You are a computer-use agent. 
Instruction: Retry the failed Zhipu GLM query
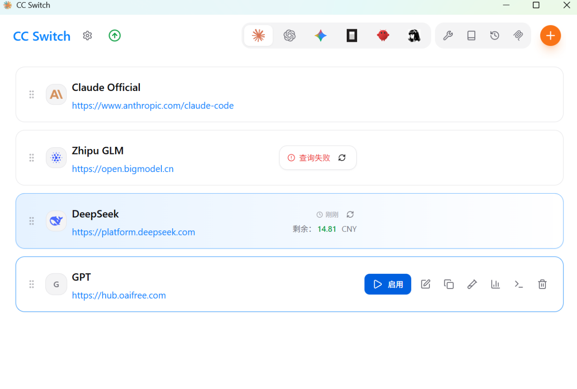[342, 158]
